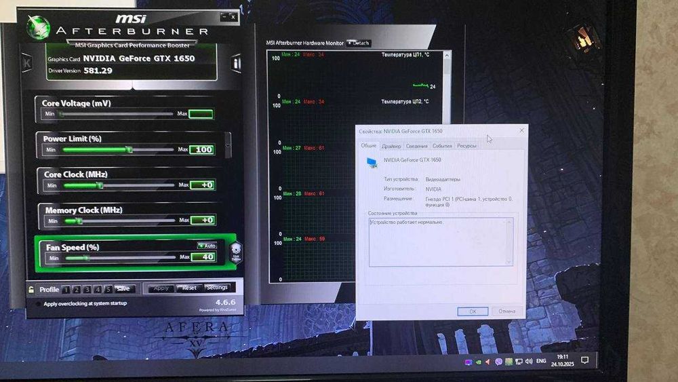Image resolution: width=678 pixels, height=382 pixels.
Task: Open the События tab
Action: click(442, 147)
